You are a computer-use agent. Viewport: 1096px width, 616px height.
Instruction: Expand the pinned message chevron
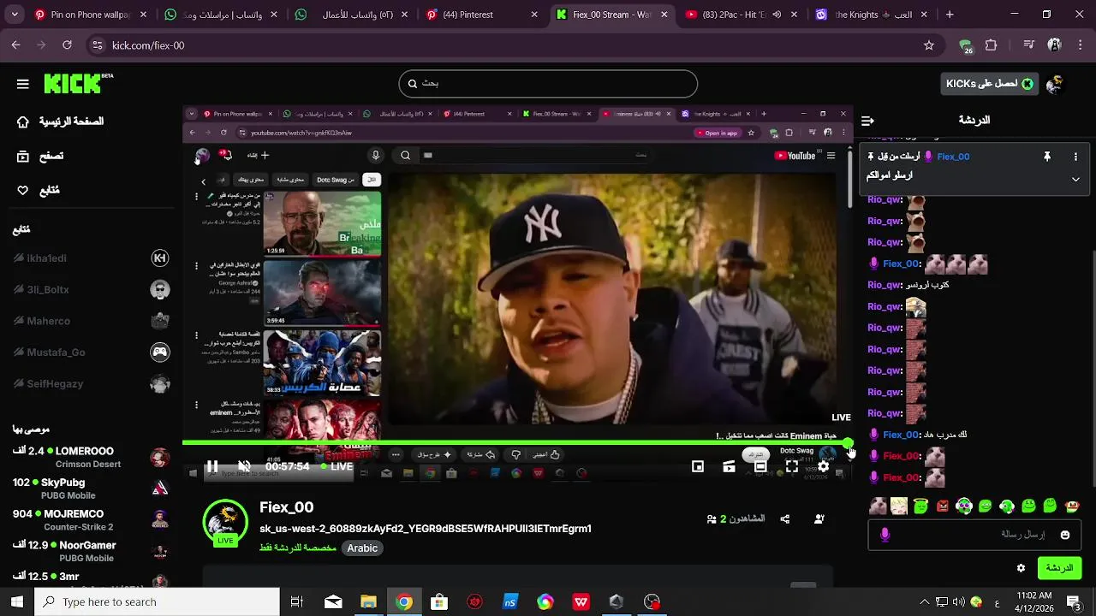[x=1075, y=179]
